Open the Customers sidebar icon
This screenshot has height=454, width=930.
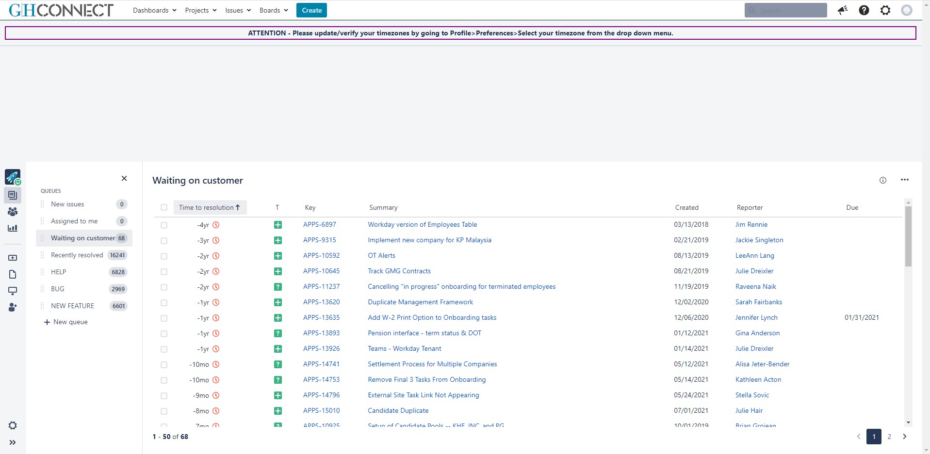pyautogui.click(x=13, y=212)
